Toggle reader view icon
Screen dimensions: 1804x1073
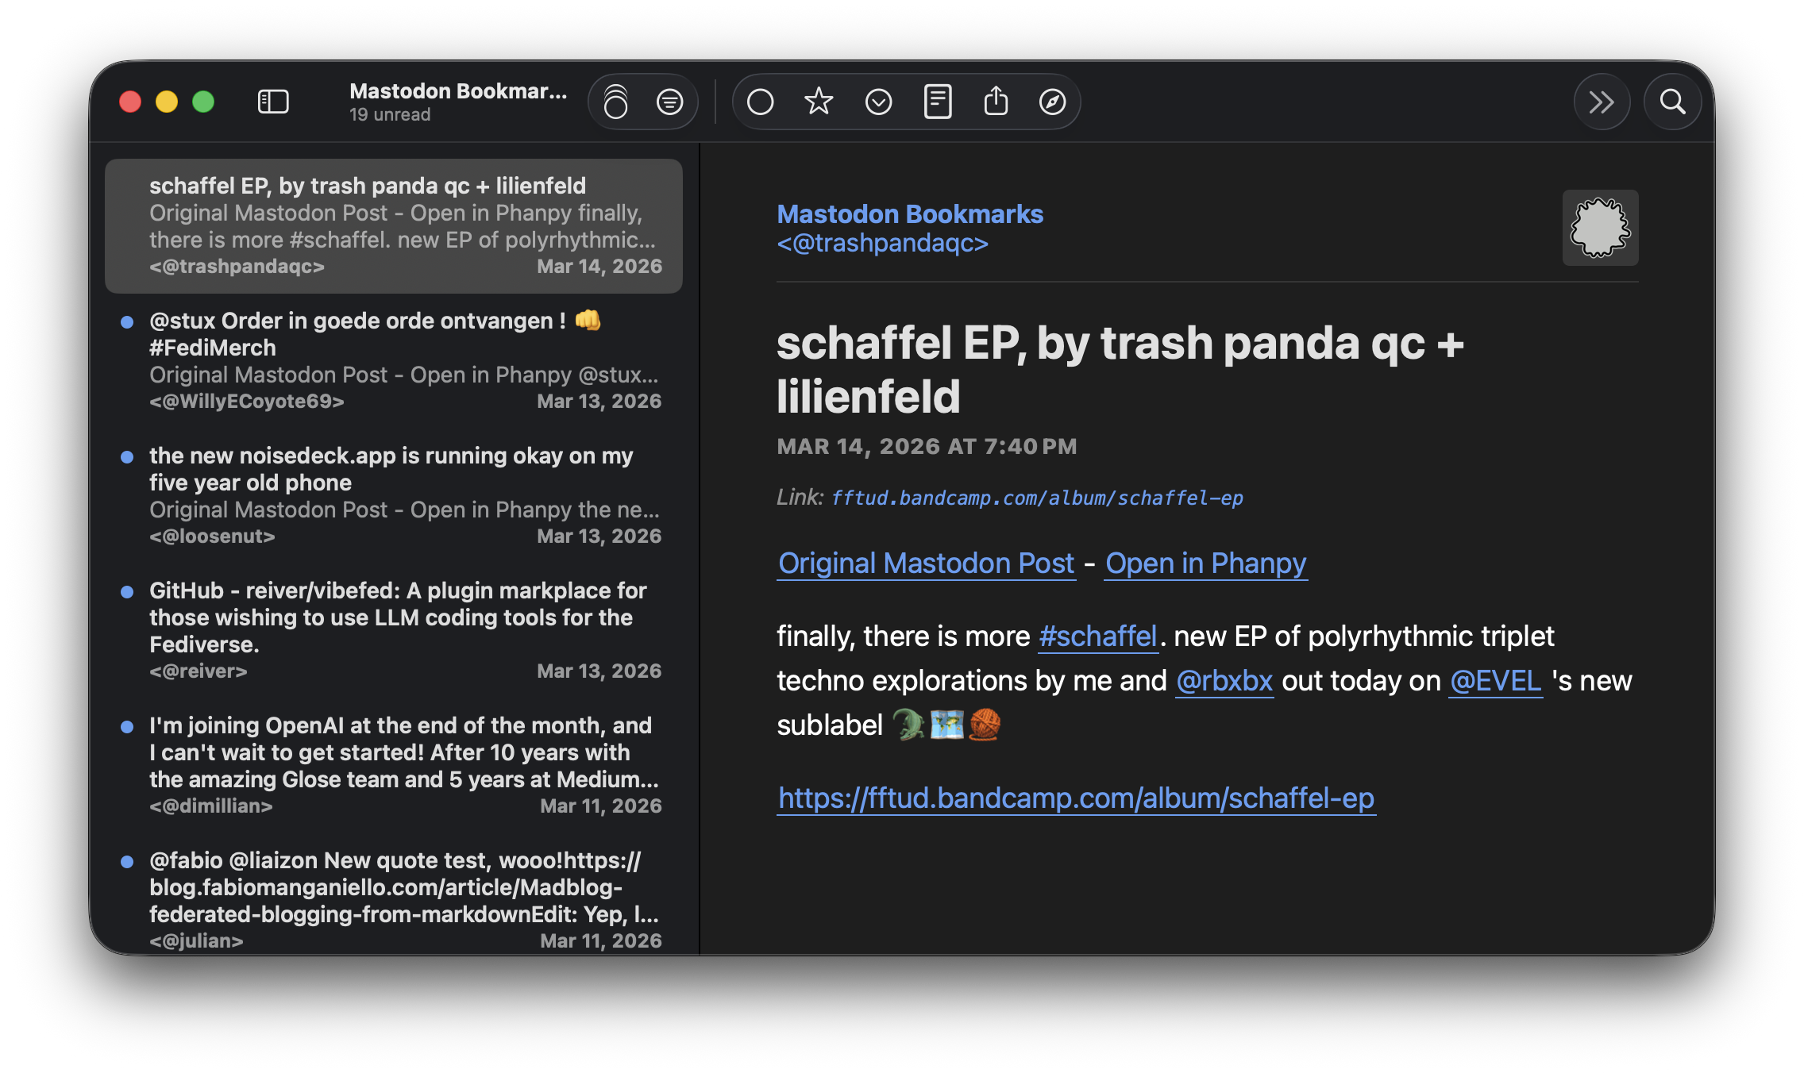(x=938, y=102)
